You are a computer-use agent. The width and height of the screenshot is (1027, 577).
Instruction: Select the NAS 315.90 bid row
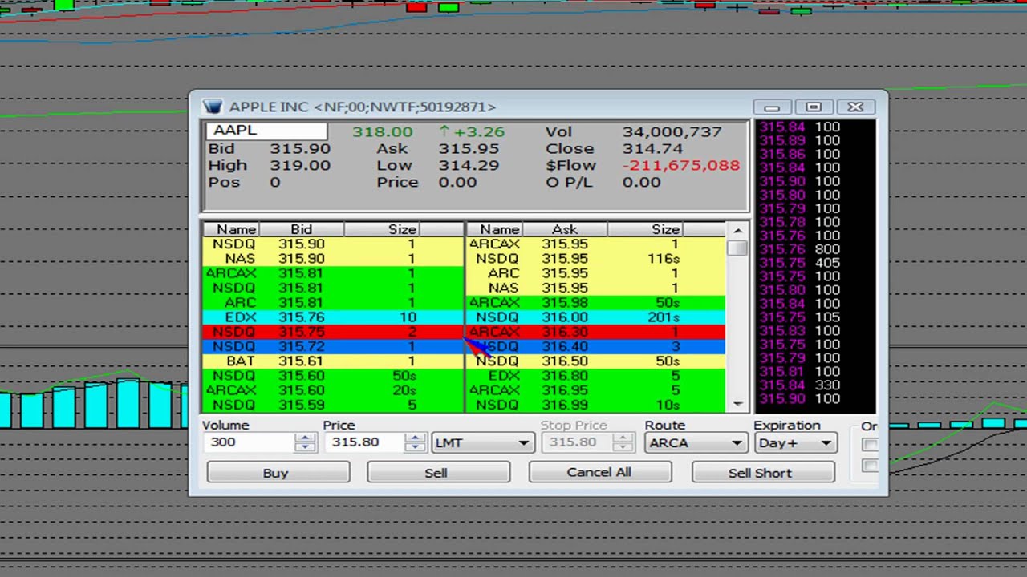333,259
